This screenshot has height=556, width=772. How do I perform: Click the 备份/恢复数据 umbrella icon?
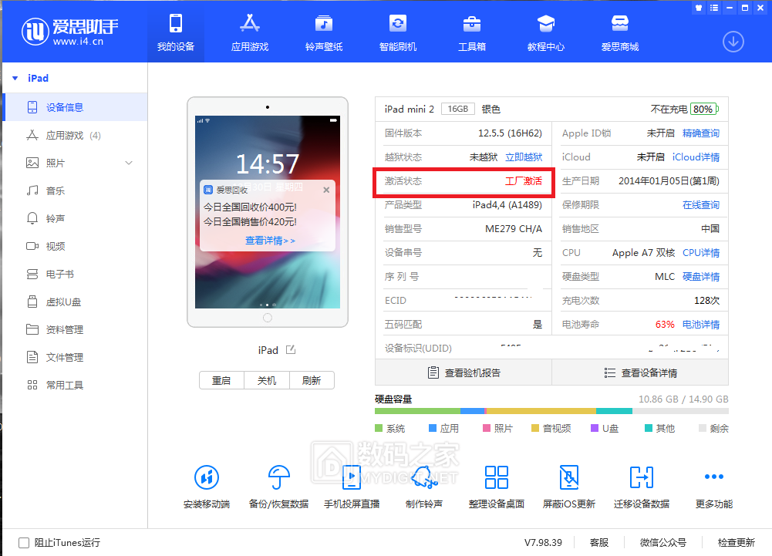(x=278, y=477)
